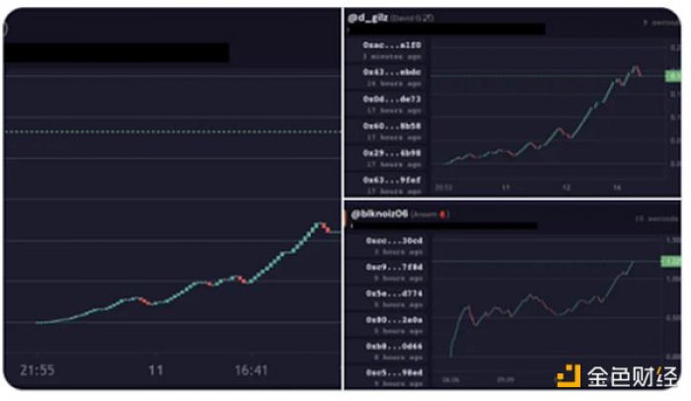Viewport: 691px width, 401px height.
Task: Select wallet address 0x43...ebdc
Action: (392, 72)
